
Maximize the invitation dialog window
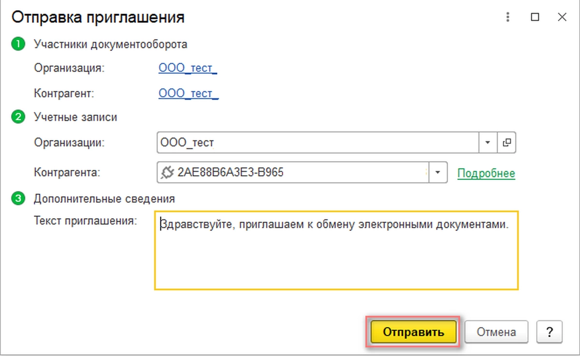(535, 18)
